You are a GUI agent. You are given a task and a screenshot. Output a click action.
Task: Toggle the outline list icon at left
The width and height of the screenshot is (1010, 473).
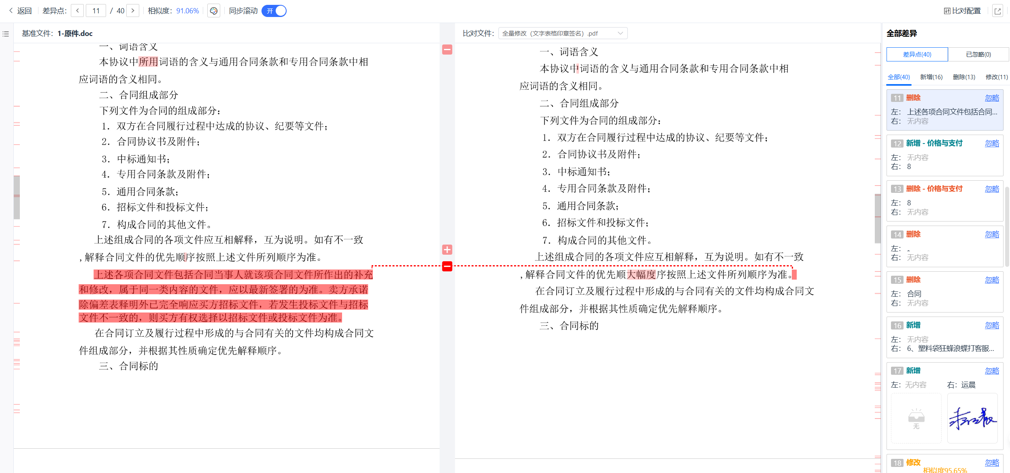pyautogui.click(x=6, y=34)
